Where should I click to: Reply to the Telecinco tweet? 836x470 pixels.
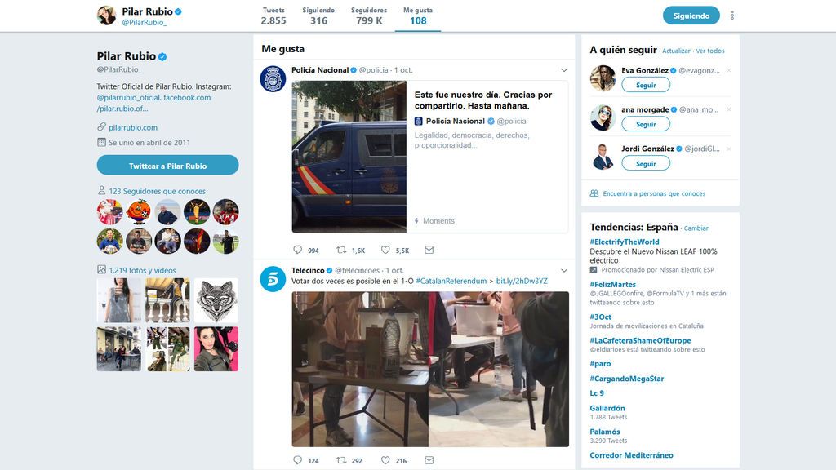coord(297,460)
